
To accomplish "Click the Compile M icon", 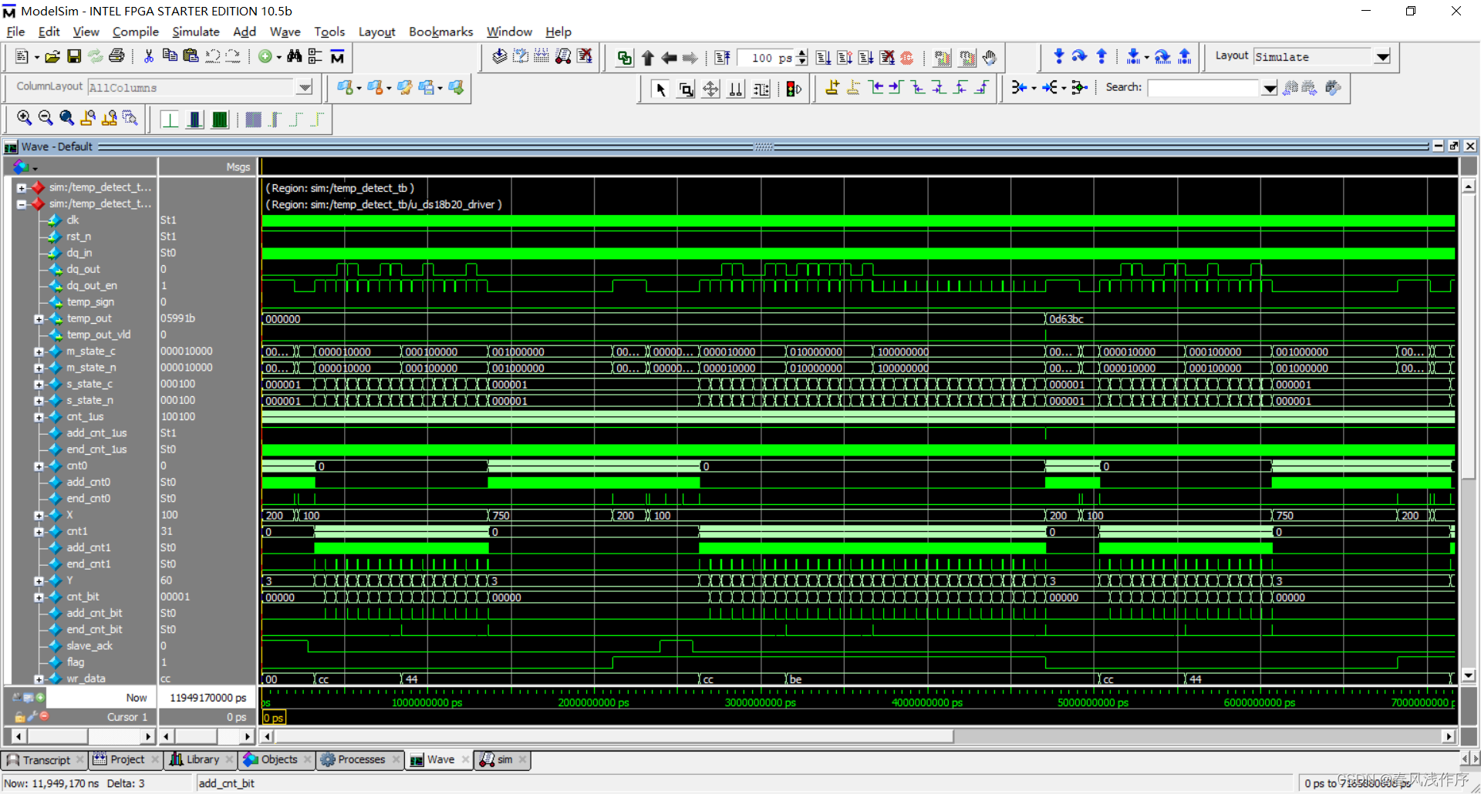I will [337, 57].
